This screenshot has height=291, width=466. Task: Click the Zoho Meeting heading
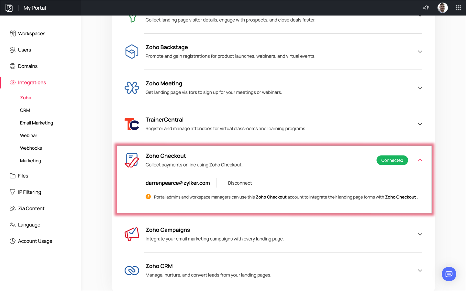click(164, 83)
